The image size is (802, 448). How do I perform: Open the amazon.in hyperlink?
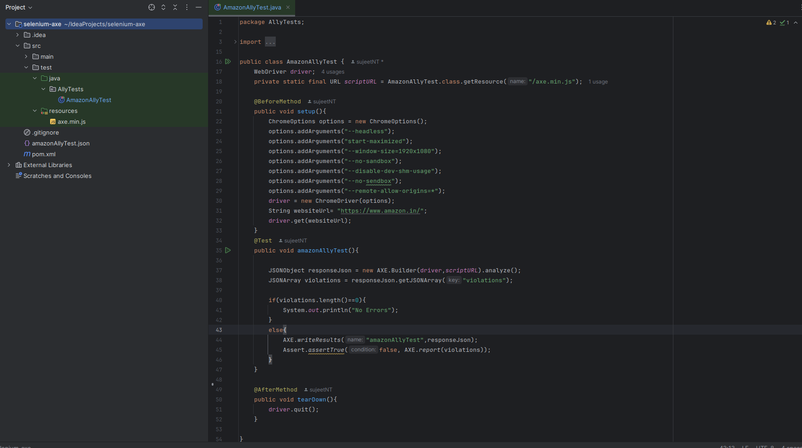380,211
